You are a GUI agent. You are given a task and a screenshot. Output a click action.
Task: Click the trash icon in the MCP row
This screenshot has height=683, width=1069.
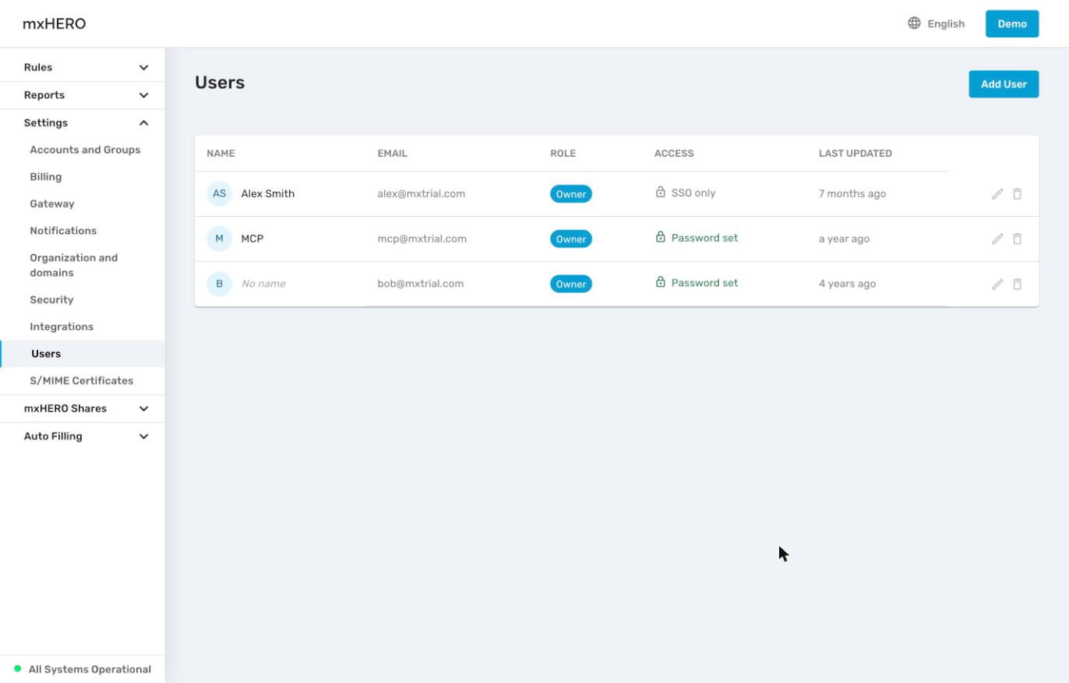(1018, 239)
